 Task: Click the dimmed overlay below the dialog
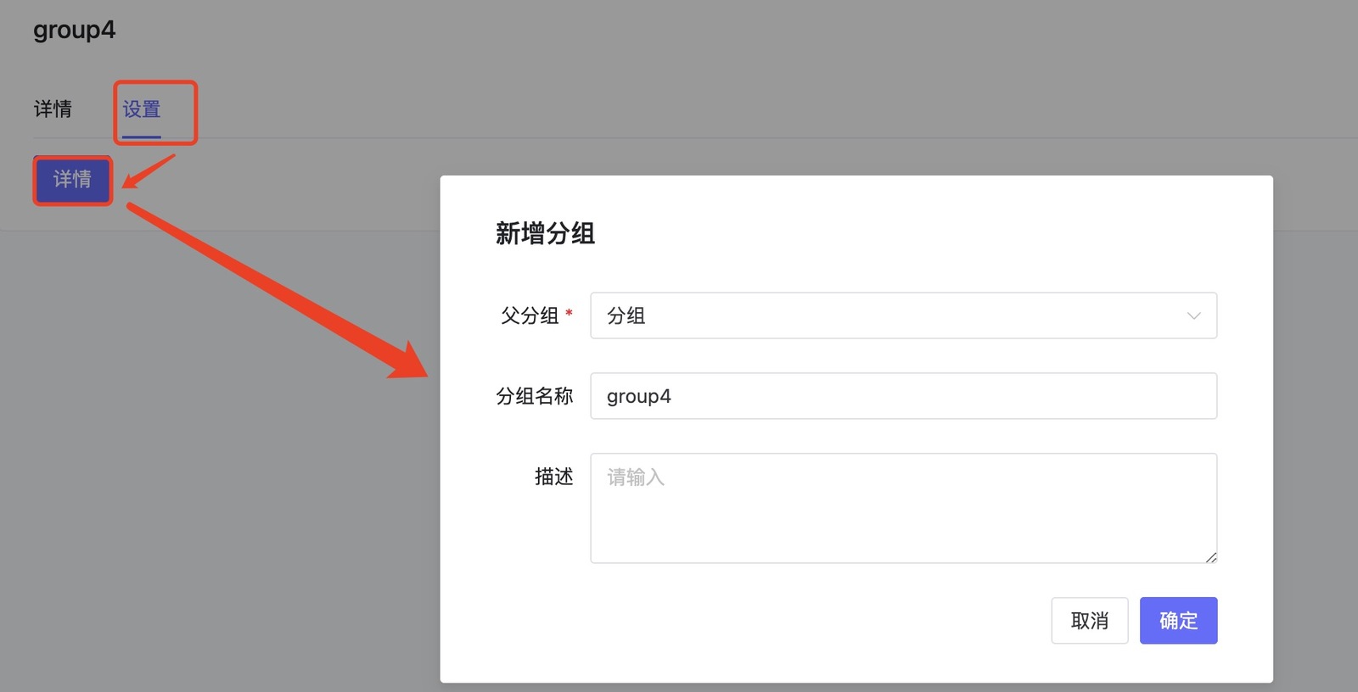pos(849,688)
